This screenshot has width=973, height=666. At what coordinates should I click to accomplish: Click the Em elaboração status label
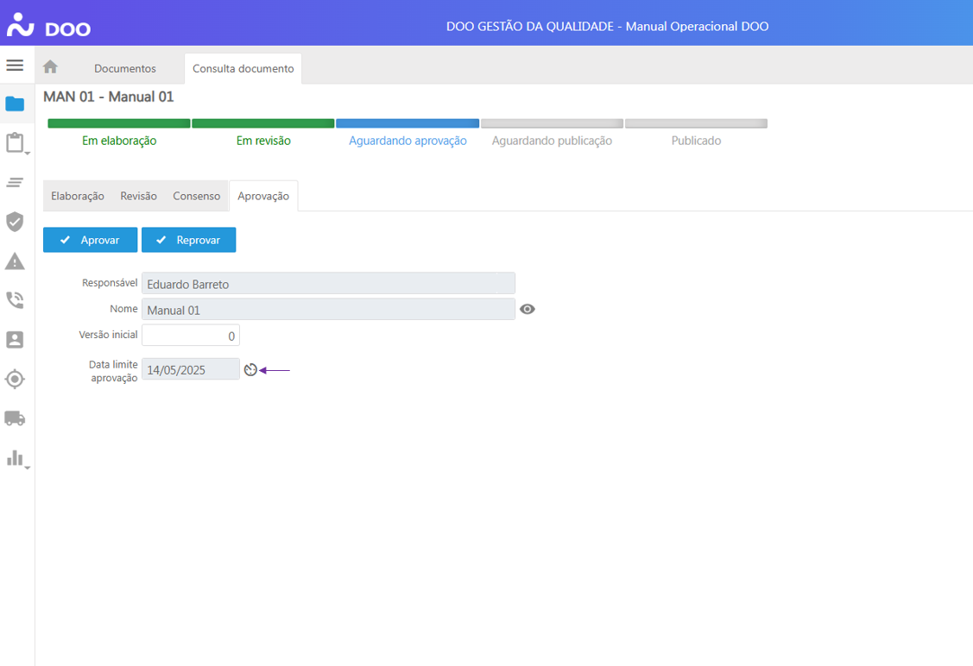point(119,141)
